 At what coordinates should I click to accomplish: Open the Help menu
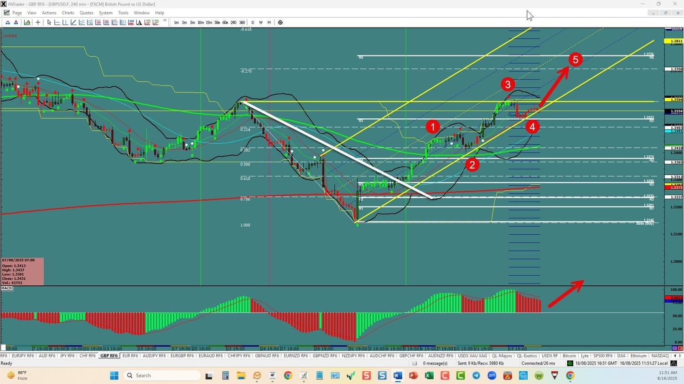(x=160, y=13)
